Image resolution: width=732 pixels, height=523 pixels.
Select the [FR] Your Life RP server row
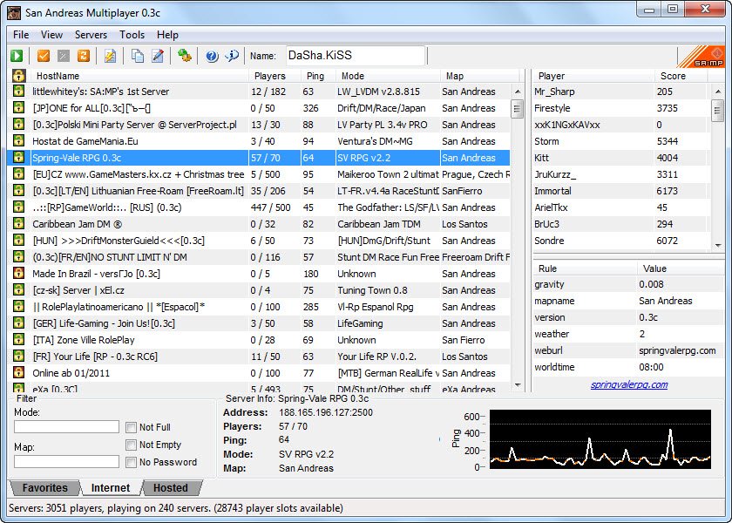pos(259,357)
